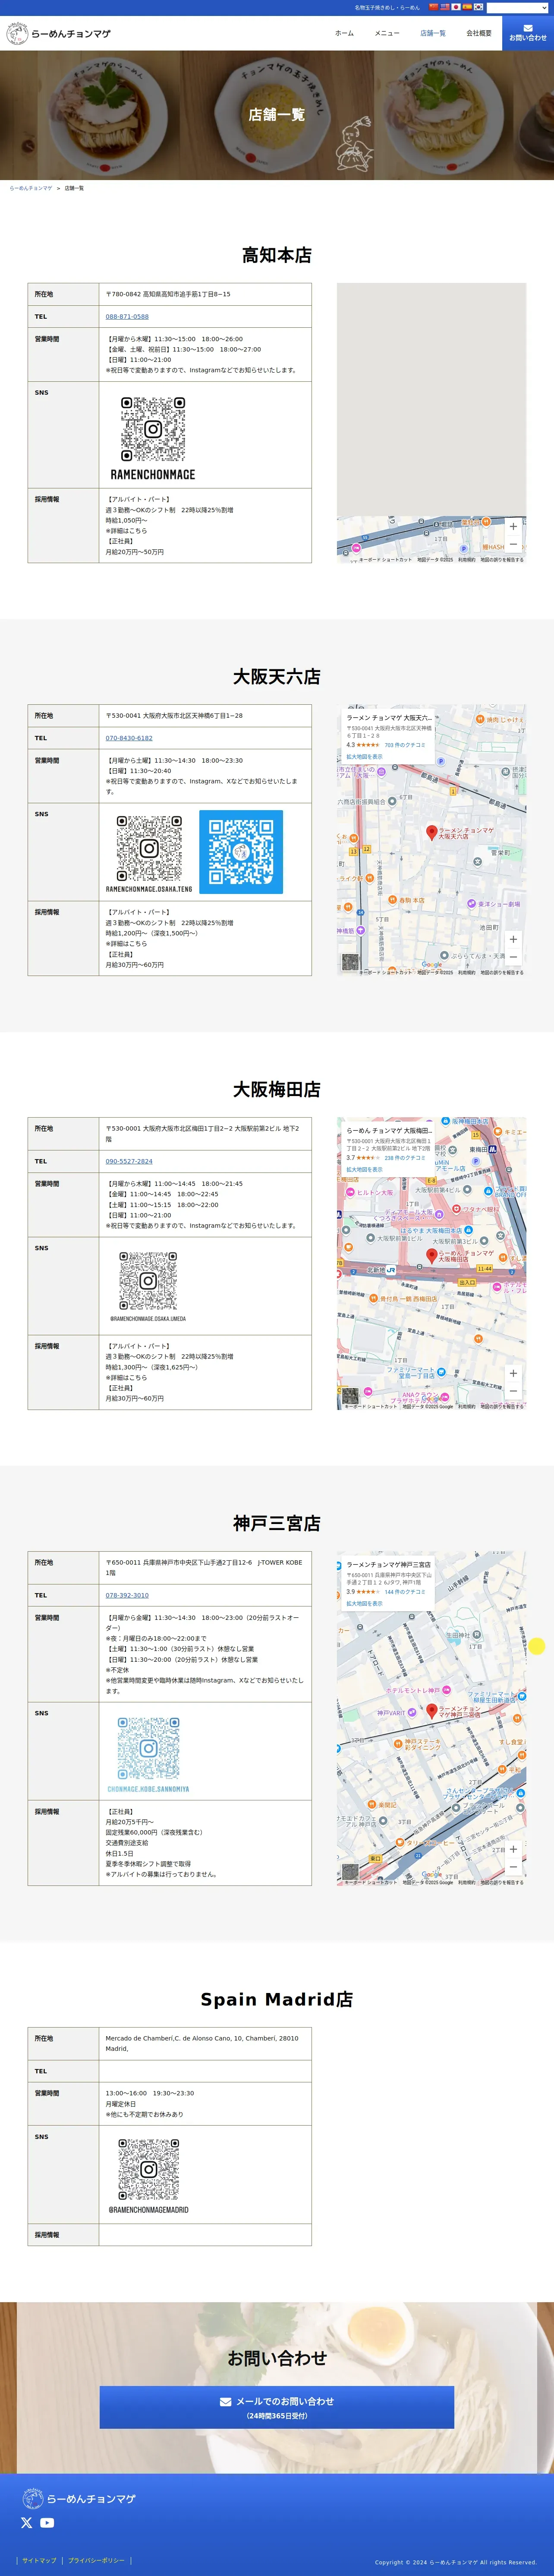Image resolution: width=554 pixels, height=2576 pixels.
Task: Zoom out on the Kobe store map
Action: (x=513, y=1867)
